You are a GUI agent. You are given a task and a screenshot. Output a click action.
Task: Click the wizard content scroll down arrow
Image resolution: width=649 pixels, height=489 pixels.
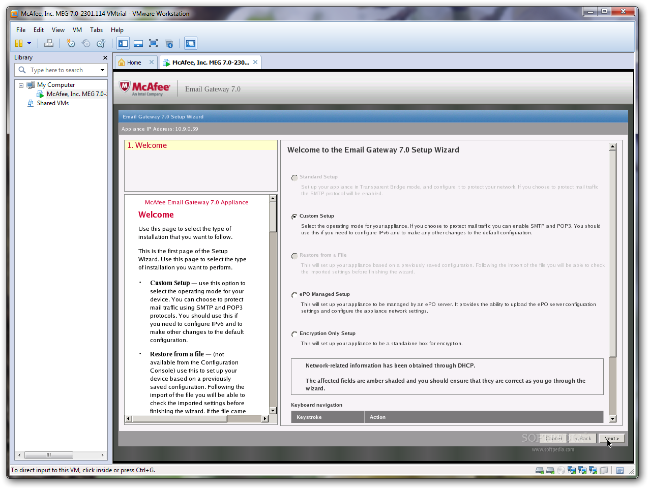(x=612, y=419)
